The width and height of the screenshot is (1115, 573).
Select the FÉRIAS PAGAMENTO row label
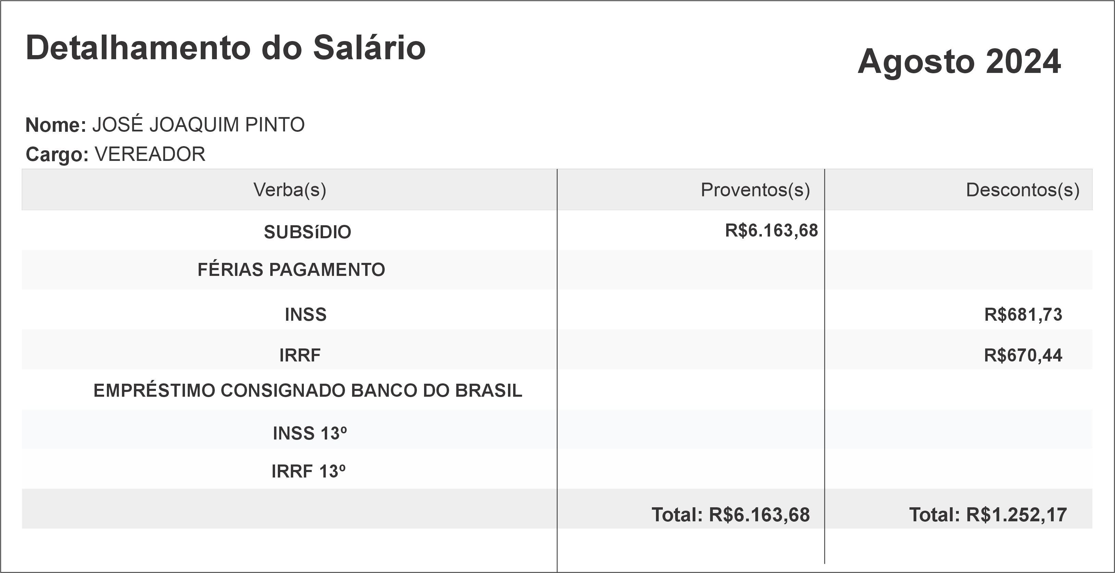pyautogui.click(x=291, y=269)
